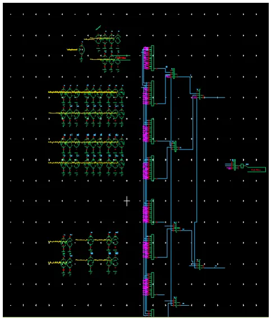Select the lower final-stage block feeding the bottom output wire
Viewport: 271px width, 318px height.
coord(199,264)
